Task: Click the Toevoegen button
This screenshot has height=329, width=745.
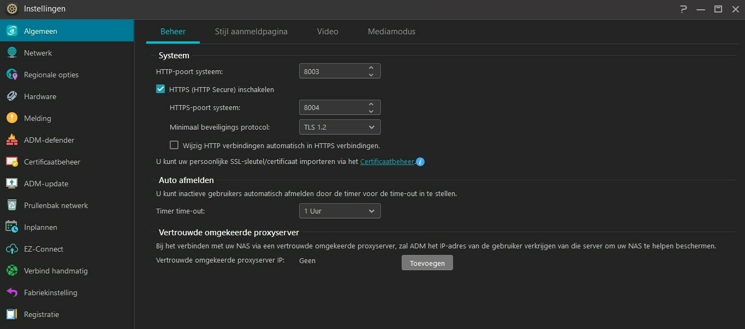Action: [427, 263]
